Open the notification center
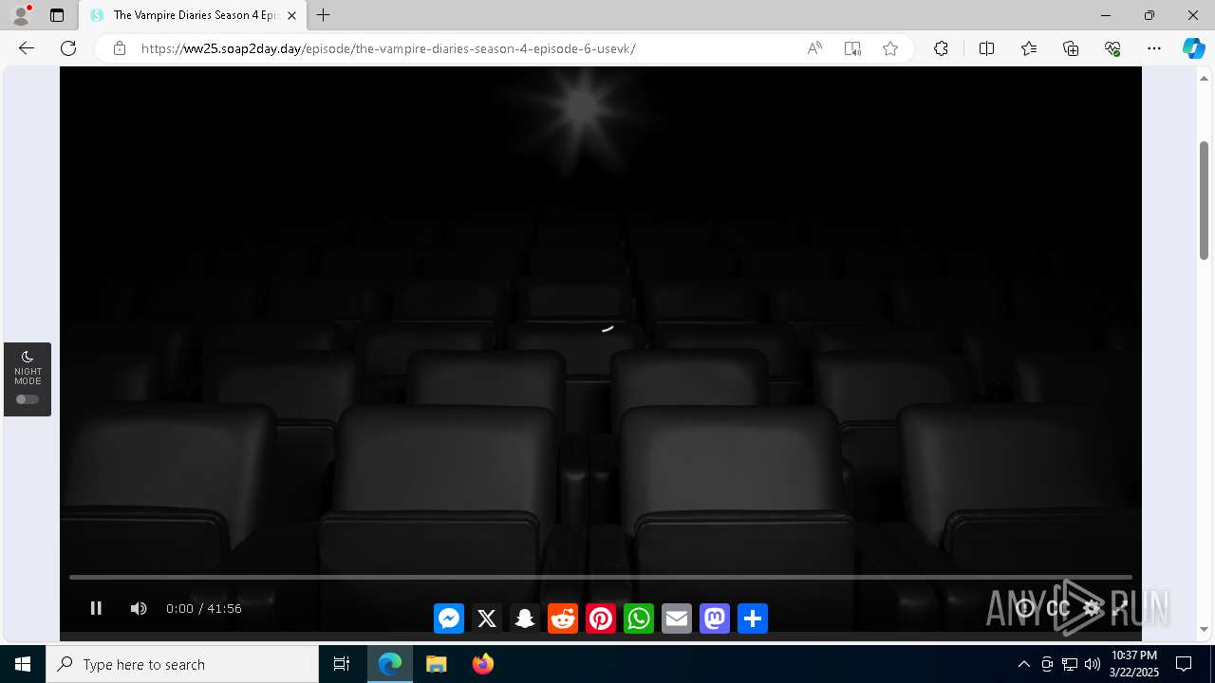The height and width of the screenshot is (683, 1215). coord(1184,664)
